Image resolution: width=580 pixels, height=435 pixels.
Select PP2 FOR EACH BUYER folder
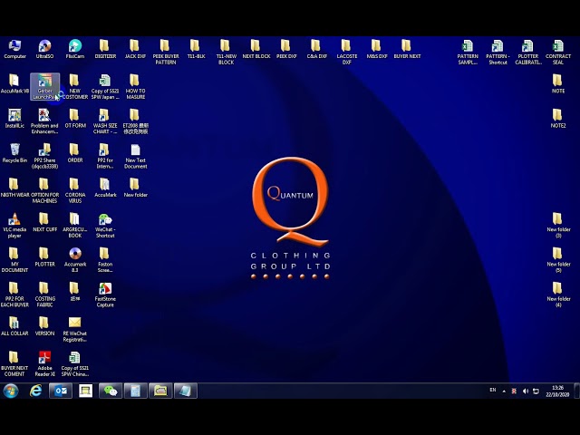pyautogui.click(x=14, y=295)
